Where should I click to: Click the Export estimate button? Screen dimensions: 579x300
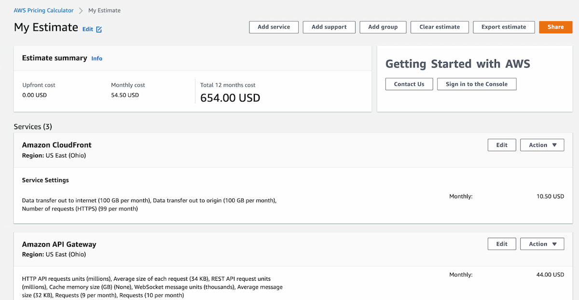coord(504,27)
